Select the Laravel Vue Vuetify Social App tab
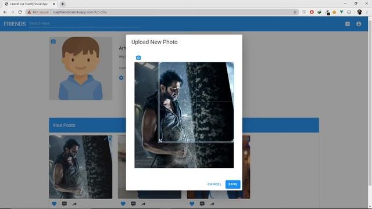 pyautogui.click(x=29, y=4)
